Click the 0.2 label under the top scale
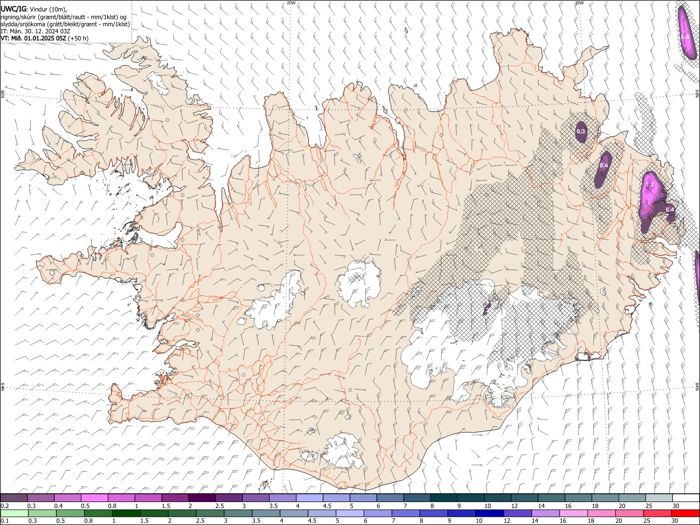The width and height of the screenshot is (700, 525). pos(4,506)
